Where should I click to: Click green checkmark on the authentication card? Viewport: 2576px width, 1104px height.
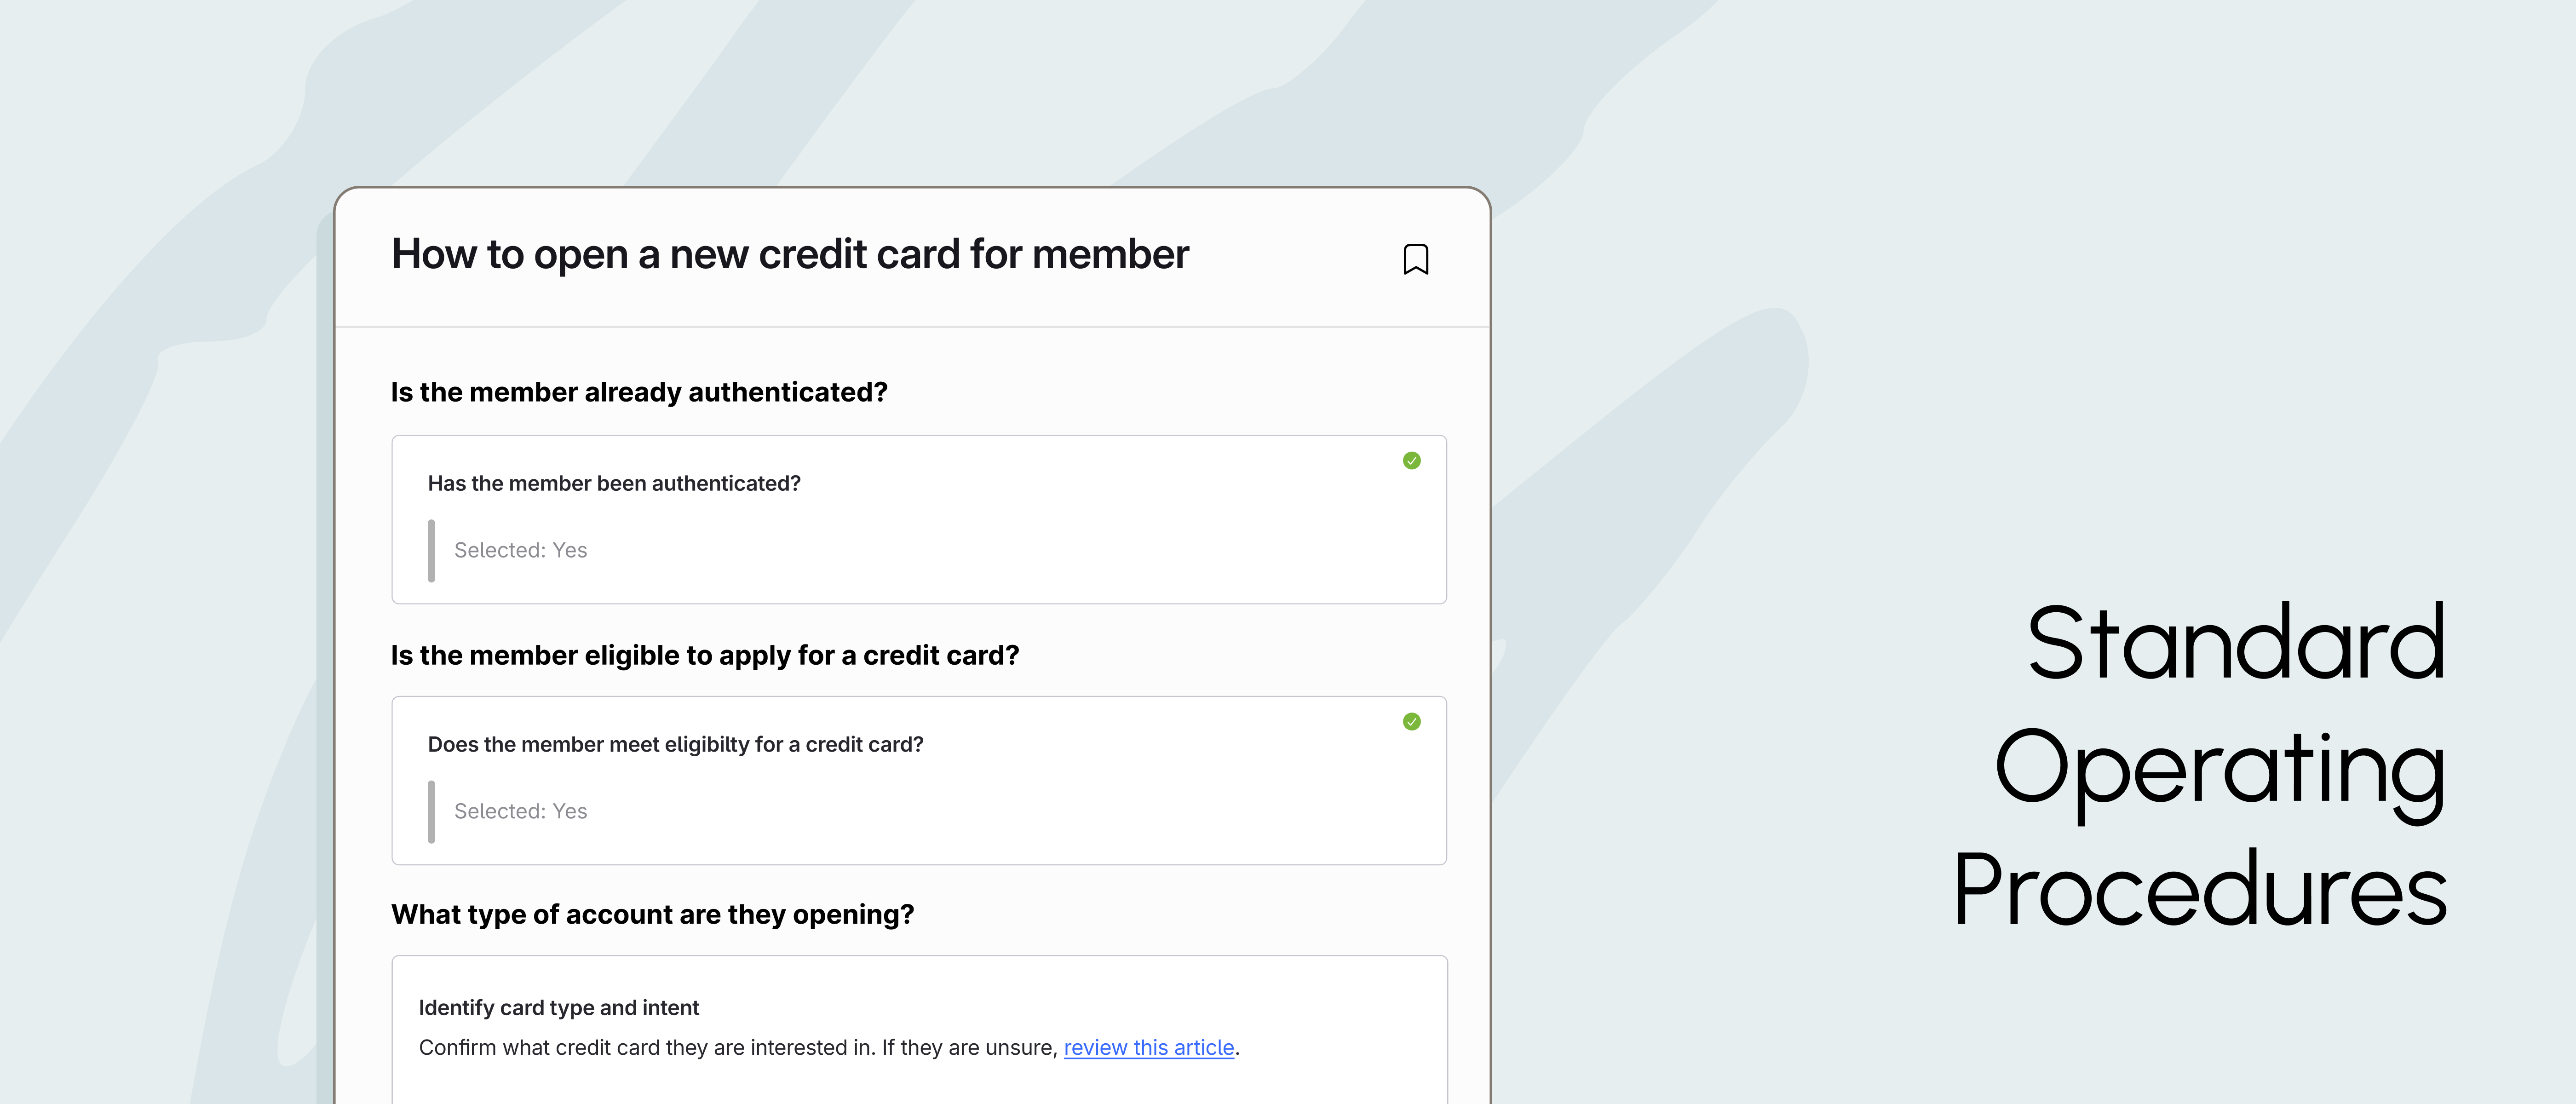(1411, 460)
